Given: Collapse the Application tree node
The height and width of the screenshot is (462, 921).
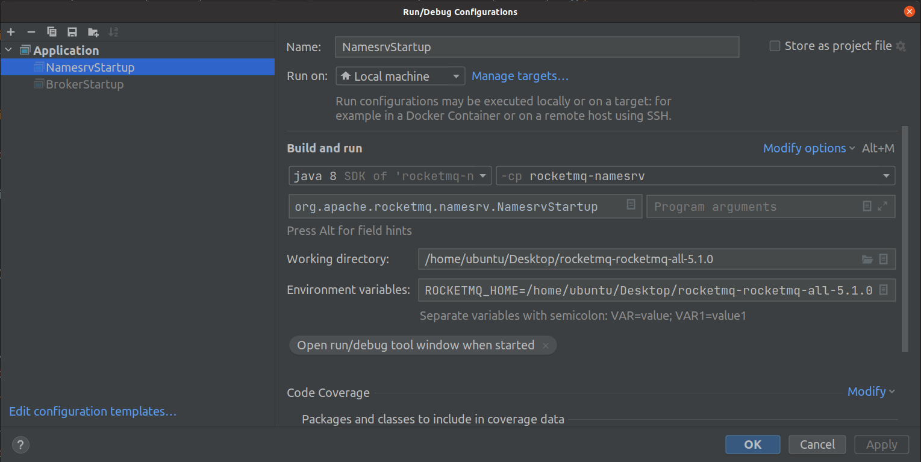Looking at the screenshot, I should tap(8, 50).
